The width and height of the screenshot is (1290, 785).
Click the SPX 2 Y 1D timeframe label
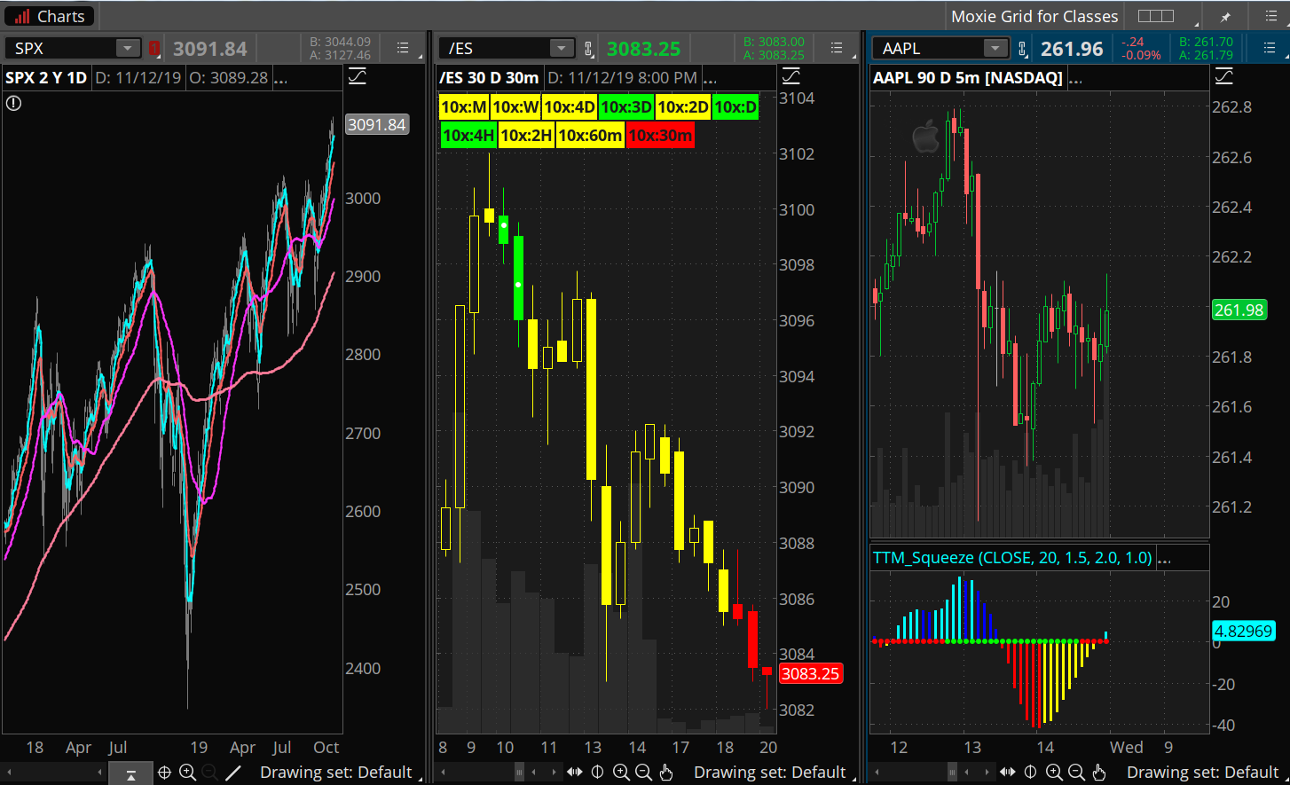46,78
